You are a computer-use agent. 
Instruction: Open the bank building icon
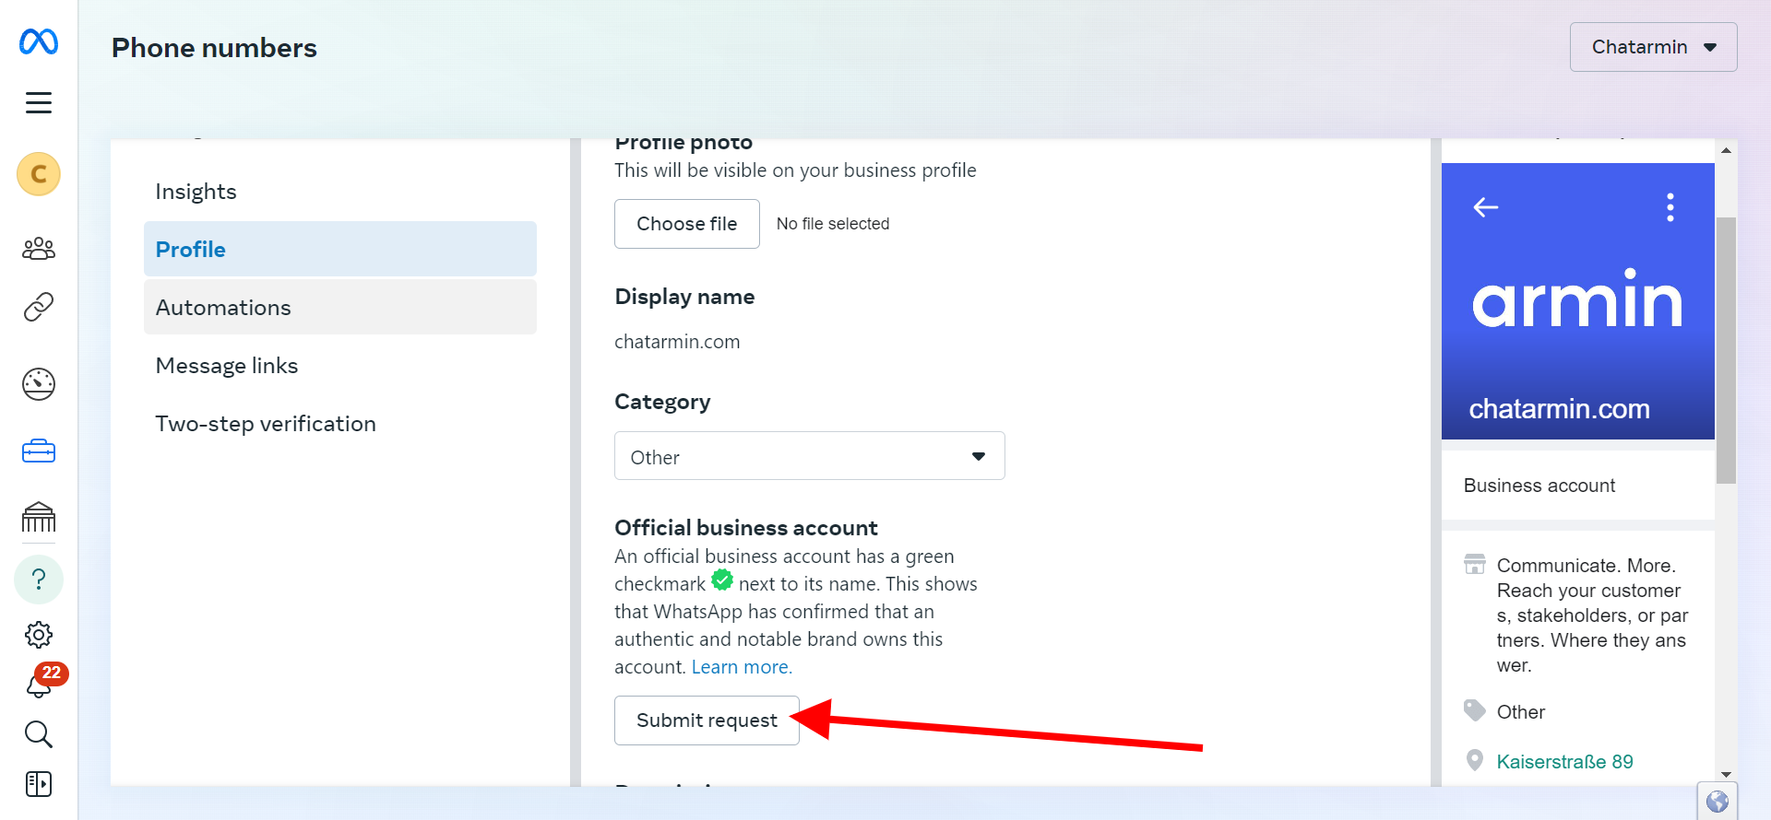pyautogui.click(x=39, y=518)
